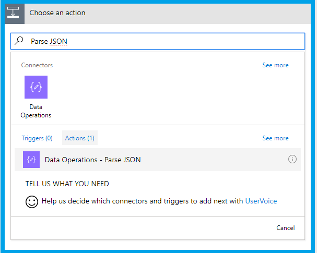Switch to the Actions (1) tab
Image resolution: width=317 pixels, height=253 pixels.
(x=80, y=138)
